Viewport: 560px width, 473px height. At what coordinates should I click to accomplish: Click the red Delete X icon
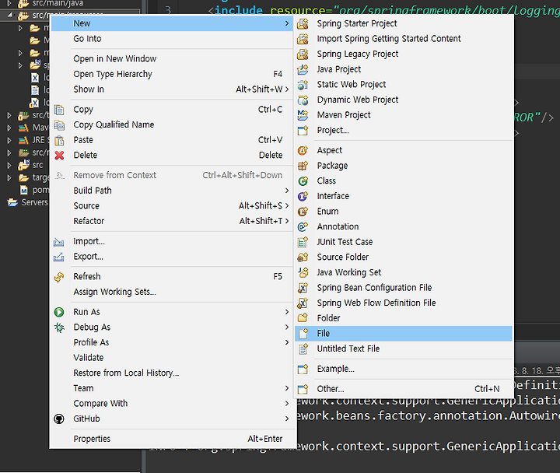[x=59, y=156]
